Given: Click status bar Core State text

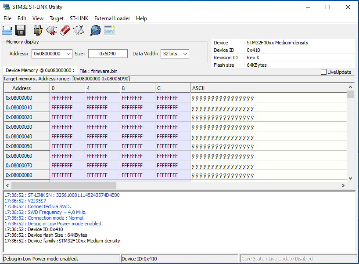Looking at the screenshot, I should (x=277, y=259).
